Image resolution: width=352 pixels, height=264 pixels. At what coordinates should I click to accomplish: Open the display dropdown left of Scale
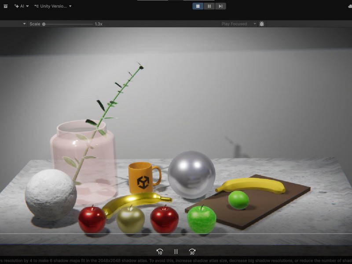tap(24, 24)
